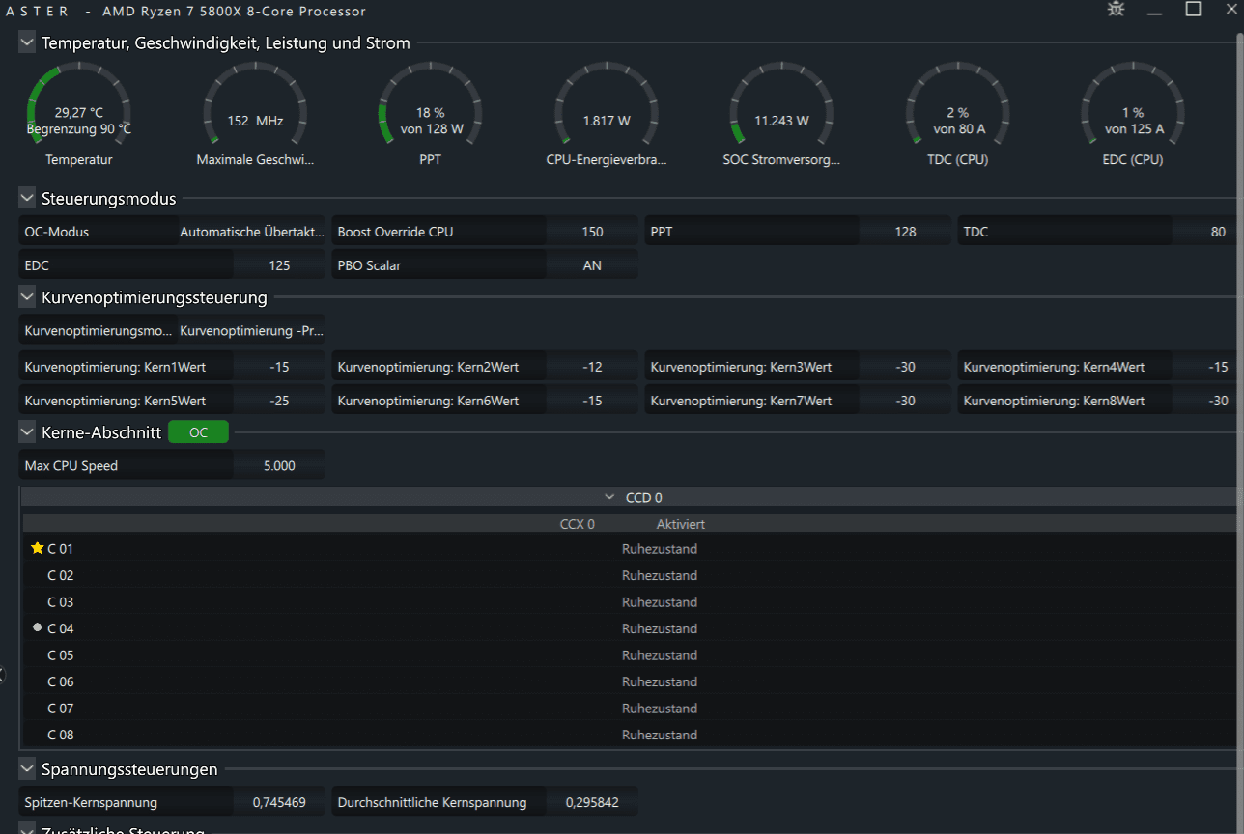This screenshot has height=834, width=1244.
Task: Select the C 06 core row
Action: [x=630, y=681]
